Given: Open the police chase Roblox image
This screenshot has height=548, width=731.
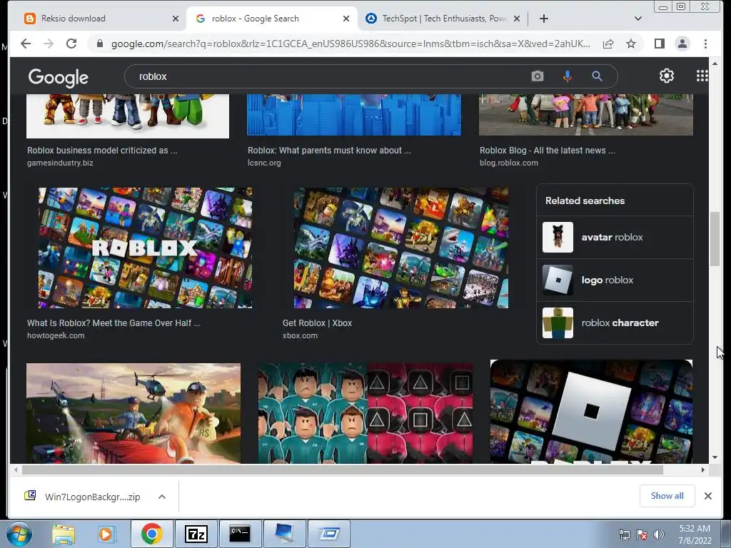Looking at the screenshot, I should pyautogui.click(x=133, y=413).
